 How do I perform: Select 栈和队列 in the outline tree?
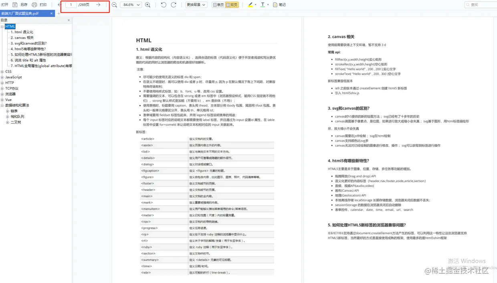click(17, 116)
